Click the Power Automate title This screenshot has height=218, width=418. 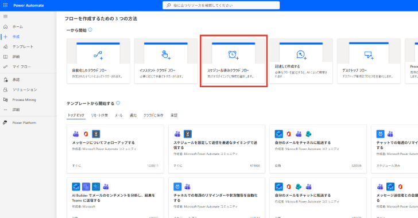(x=29, y=5)
